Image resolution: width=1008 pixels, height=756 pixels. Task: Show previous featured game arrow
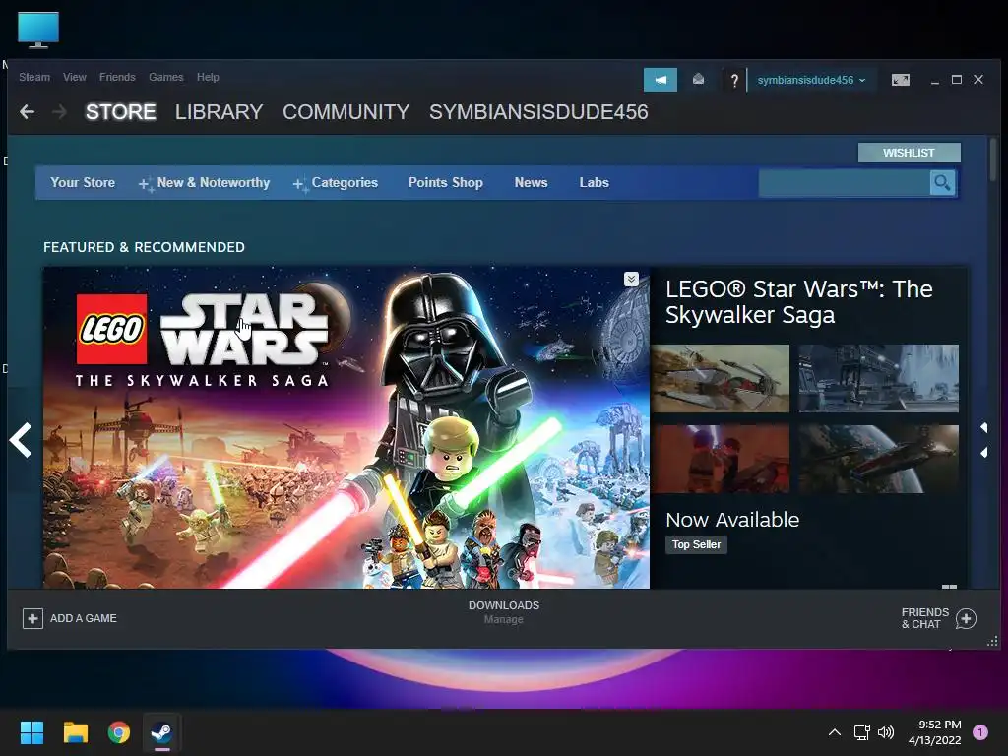[21, 440]
